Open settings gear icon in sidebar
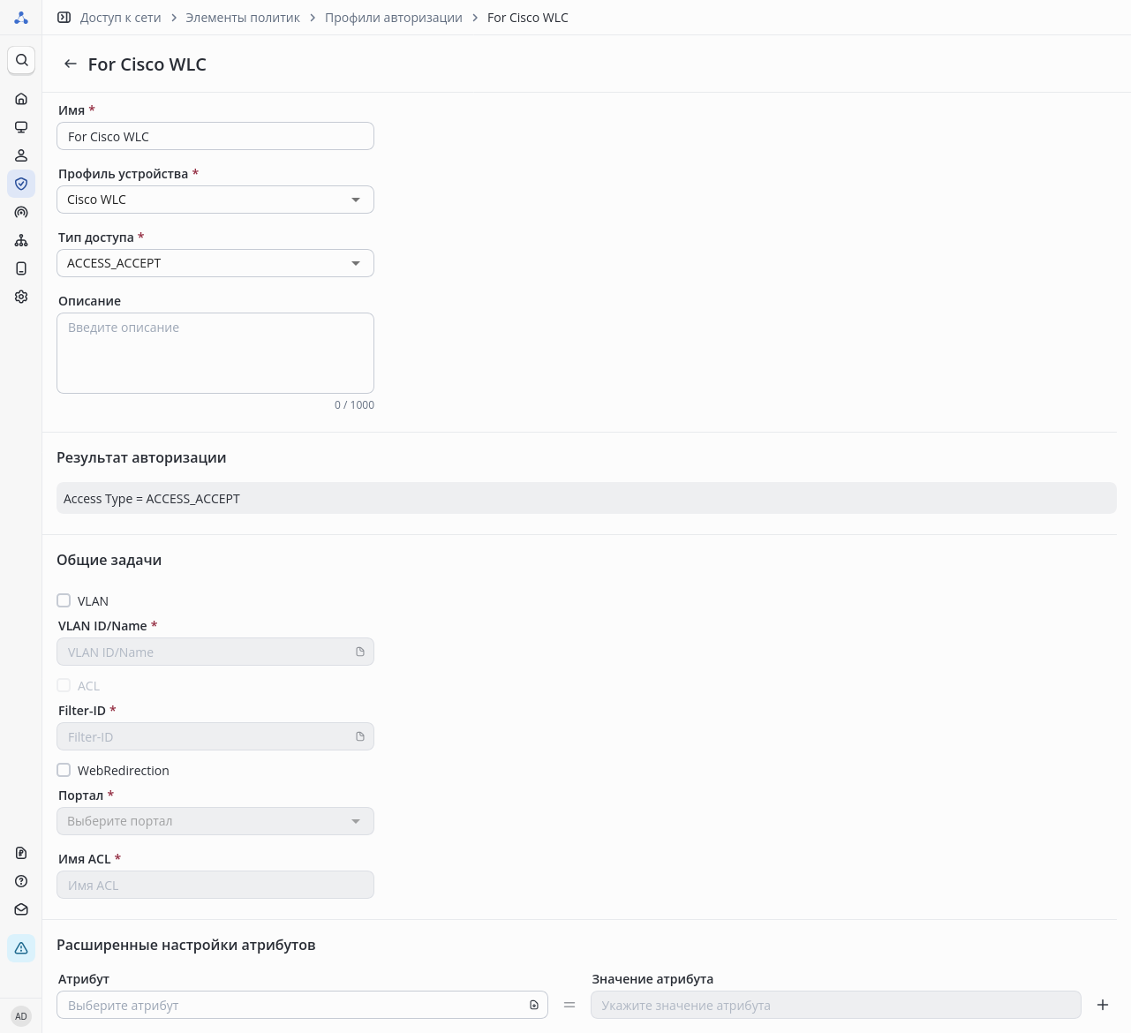Viewport: 1131px width, 1033px height. 21,297
